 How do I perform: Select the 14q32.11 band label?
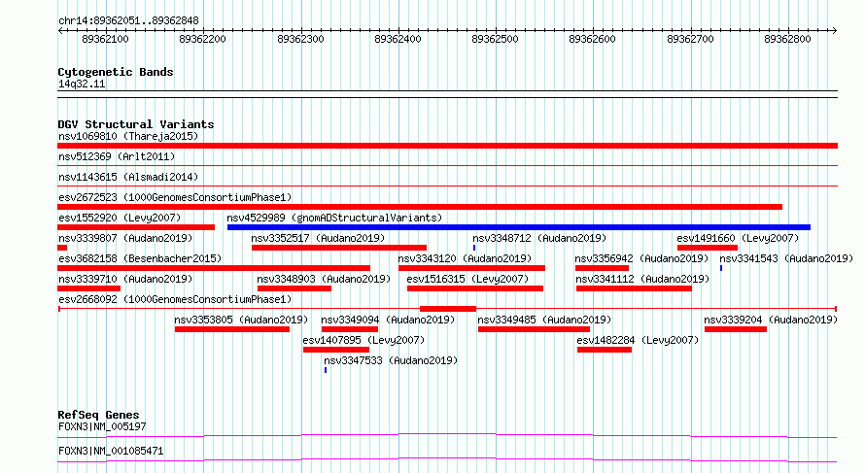pyautogui.click(x=82, y=84)
